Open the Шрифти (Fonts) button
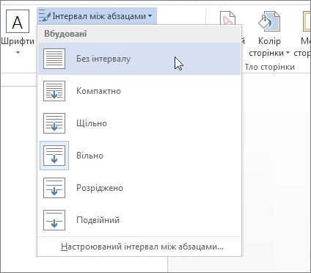Viewport: 311px width, 273px height. point(18,32)
